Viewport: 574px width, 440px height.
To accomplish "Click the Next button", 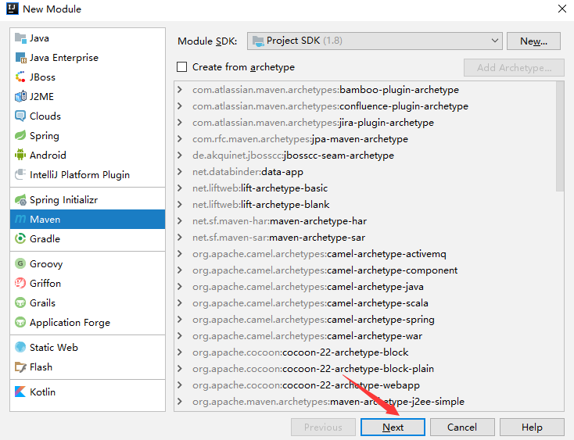I will point(393,427).
